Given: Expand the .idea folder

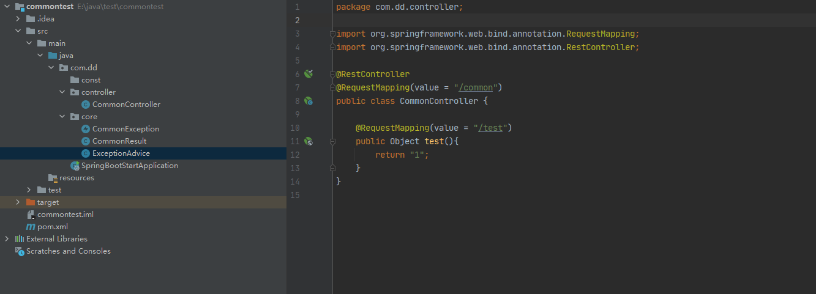Looking at the screenshot, I should click(18, 19).
